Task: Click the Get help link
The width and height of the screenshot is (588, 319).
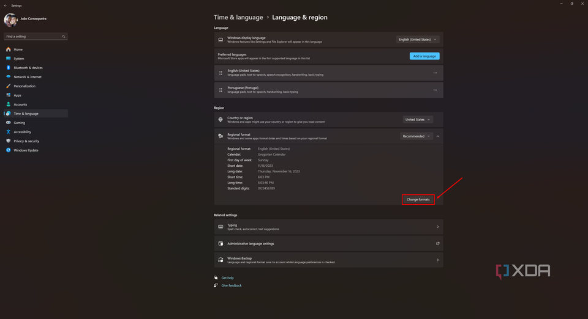Action: tap(227, 278)
